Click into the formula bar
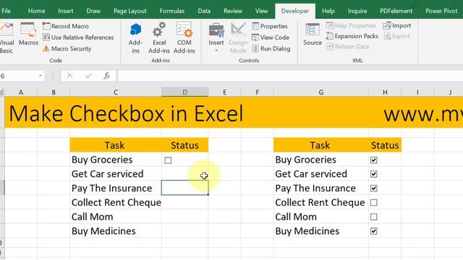This screenshot has width=463, height=260. click(x=290, y=76)
